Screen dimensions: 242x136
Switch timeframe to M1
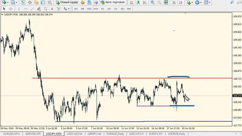click(x=76, y=9)
